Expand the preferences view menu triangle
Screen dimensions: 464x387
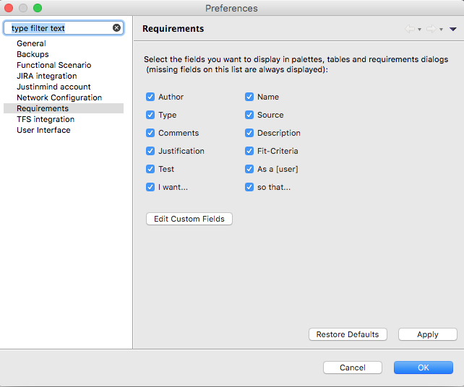click(x=453, y=30)
